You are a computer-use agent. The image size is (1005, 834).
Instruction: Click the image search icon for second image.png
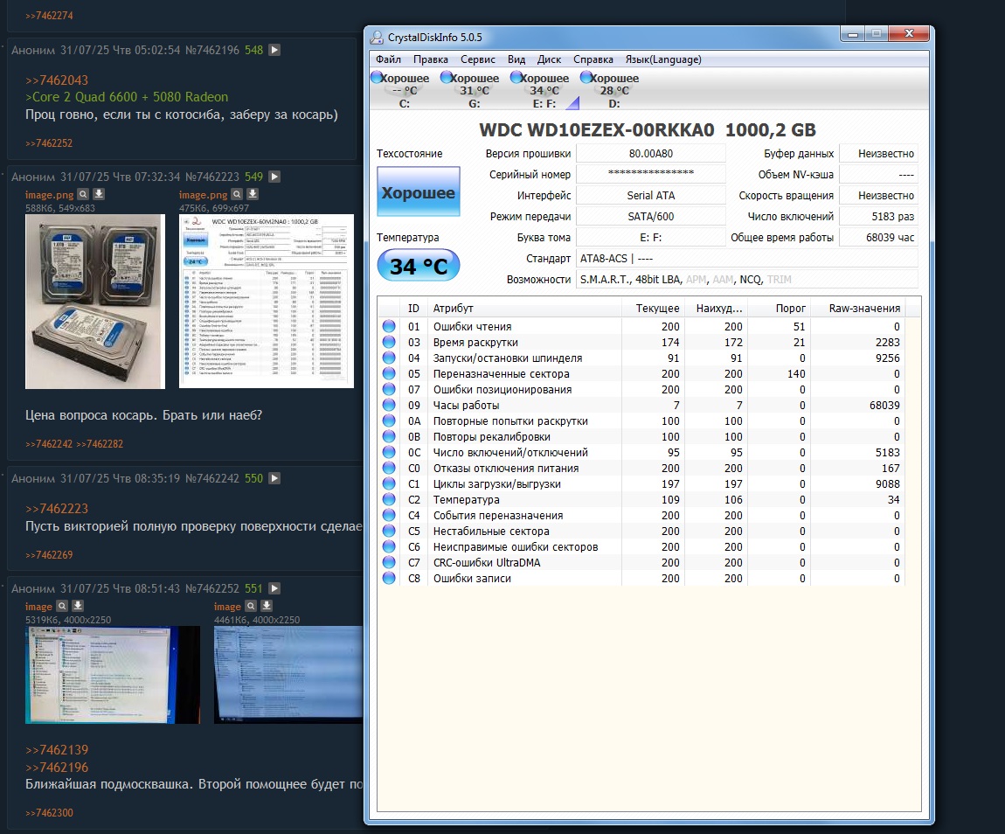237,193
